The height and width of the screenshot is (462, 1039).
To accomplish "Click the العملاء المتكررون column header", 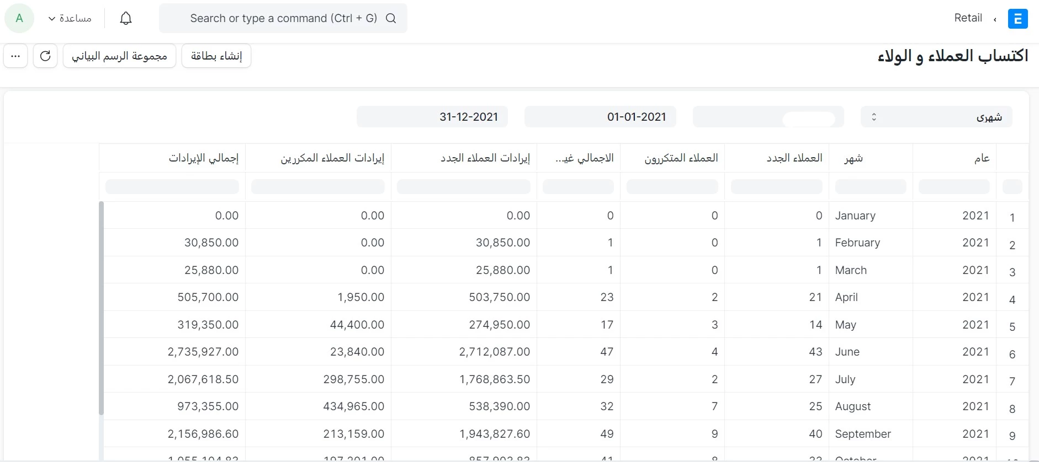I will coord(672,158).
